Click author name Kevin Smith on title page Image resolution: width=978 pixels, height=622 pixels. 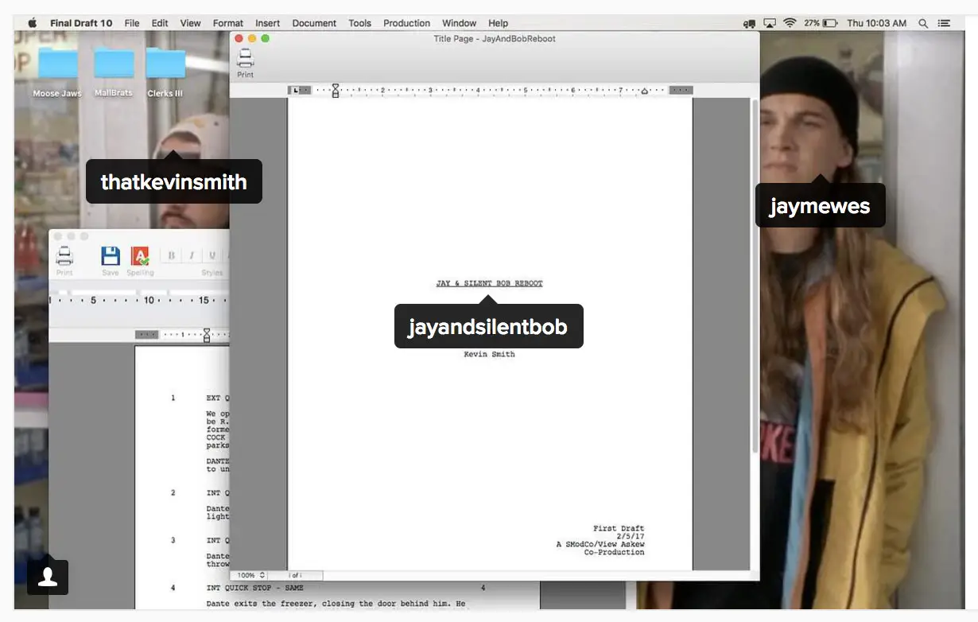[489, 354]
